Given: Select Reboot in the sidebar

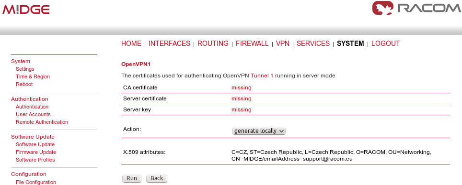Looking at the screenshot, I should click(x=24, y=84).
